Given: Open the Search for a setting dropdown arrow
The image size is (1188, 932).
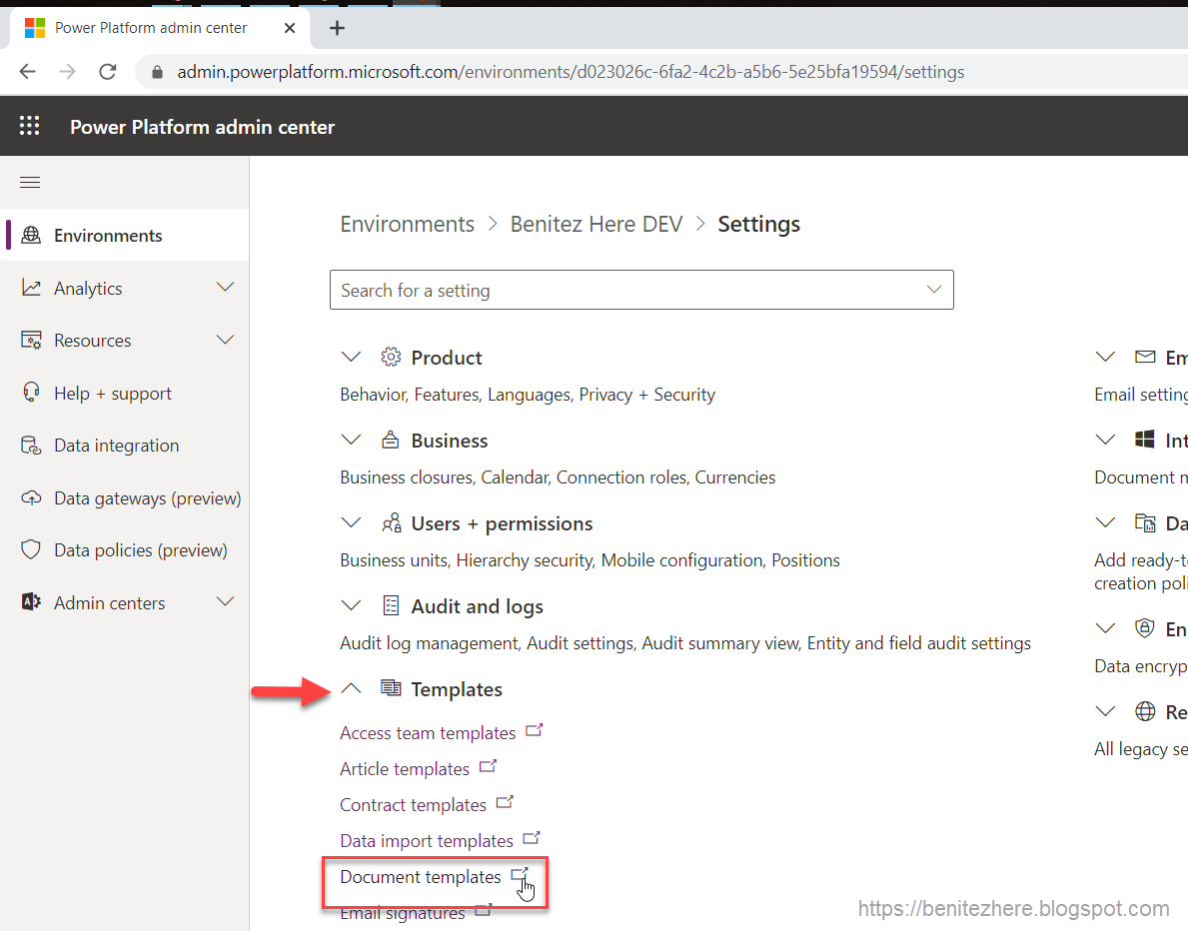Looking at the screenshot, I should (x=934, y=290).
